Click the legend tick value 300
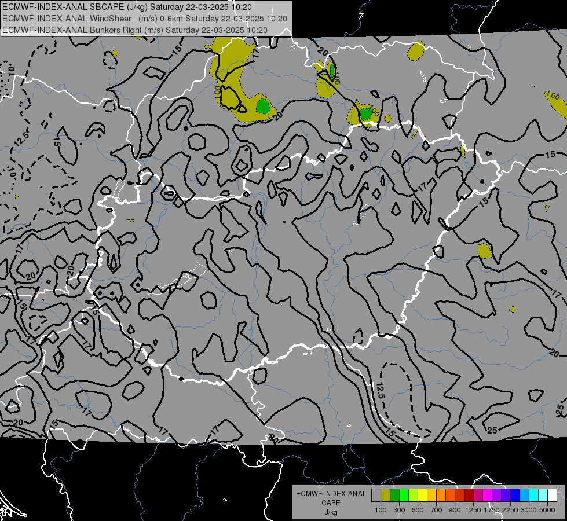This screenshot has height=521, width=567. (x=399, y=510)
